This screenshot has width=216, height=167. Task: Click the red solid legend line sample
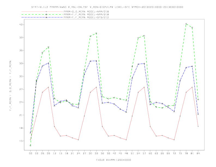click(x=42, y=11)
